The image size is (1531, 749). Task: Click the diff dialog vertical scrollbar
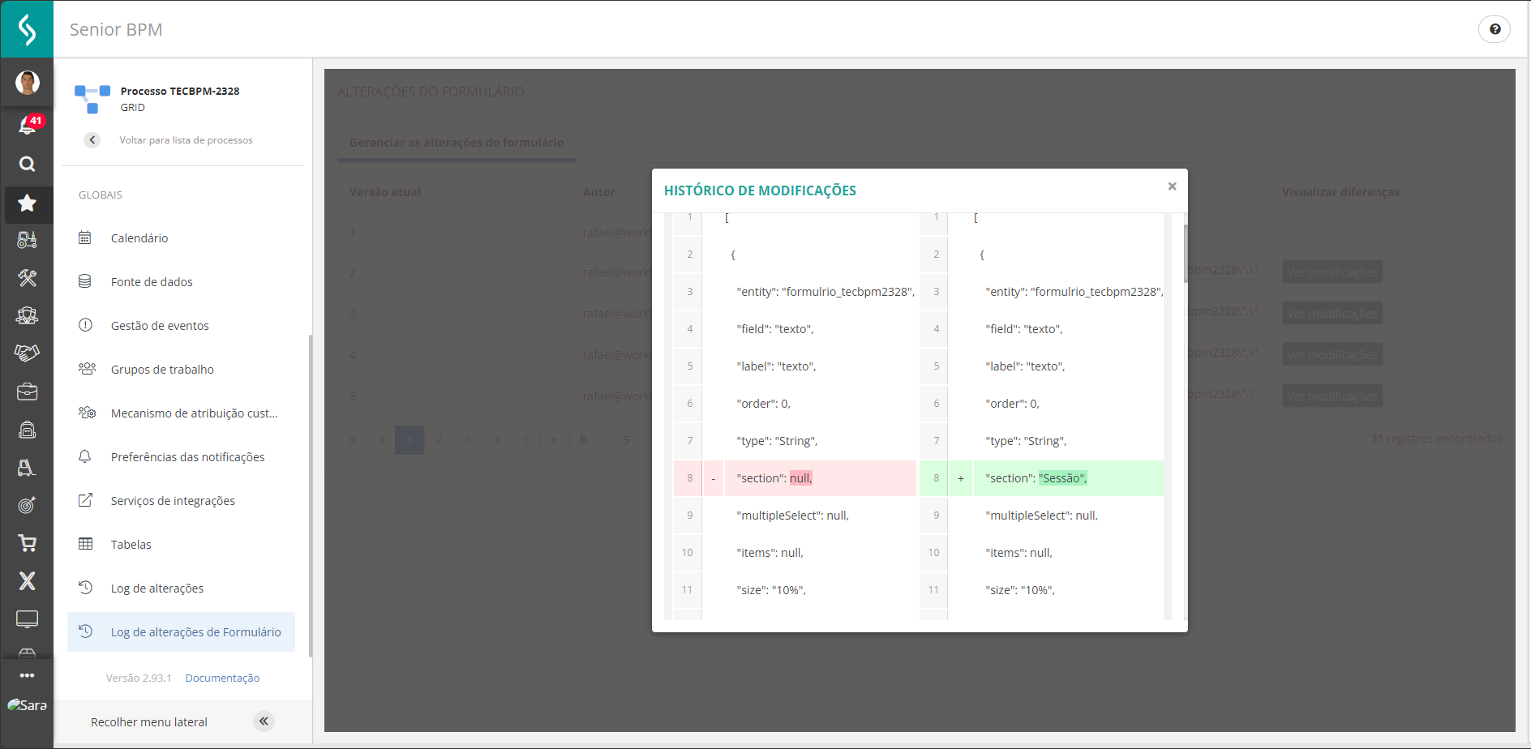click(1186, 254)
